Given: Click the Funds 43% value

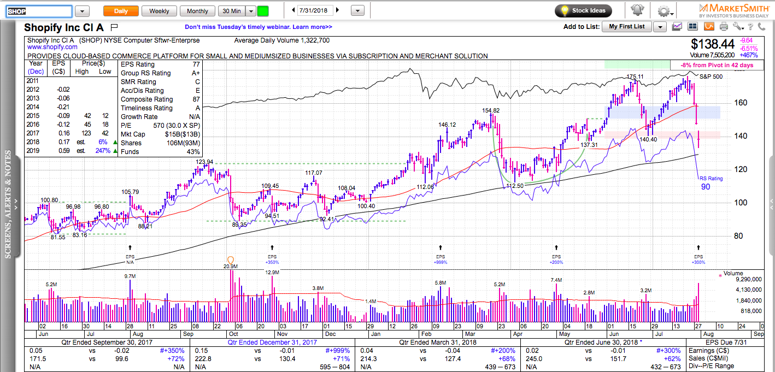Looking at the screenshot, I should click(x=193, y=152).
